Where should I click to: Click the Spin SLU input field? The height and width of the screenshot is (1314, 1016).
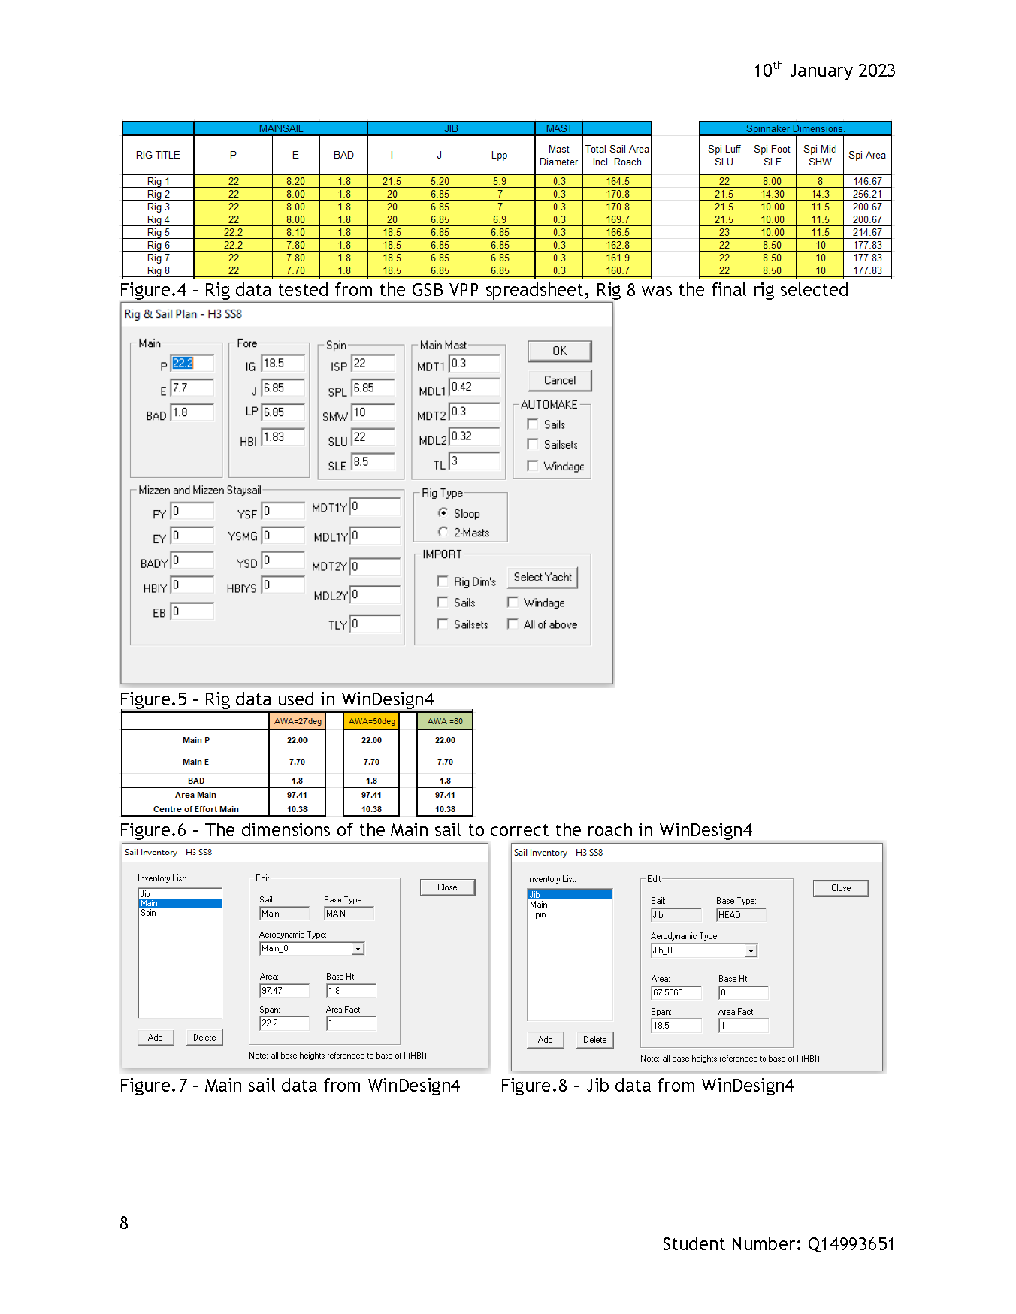(373, 437)
